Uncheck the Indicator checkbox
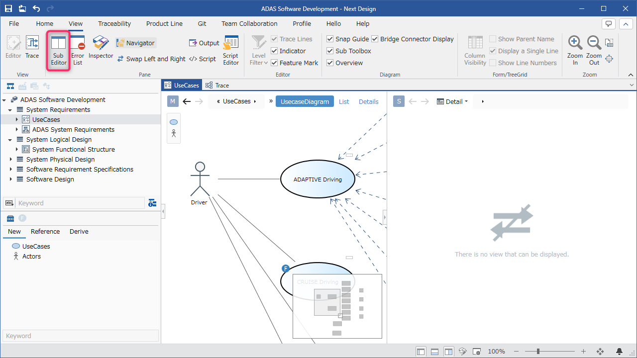The height and width of the screenshot is (358, 637). pyautogui.click(x=274, y=51)
